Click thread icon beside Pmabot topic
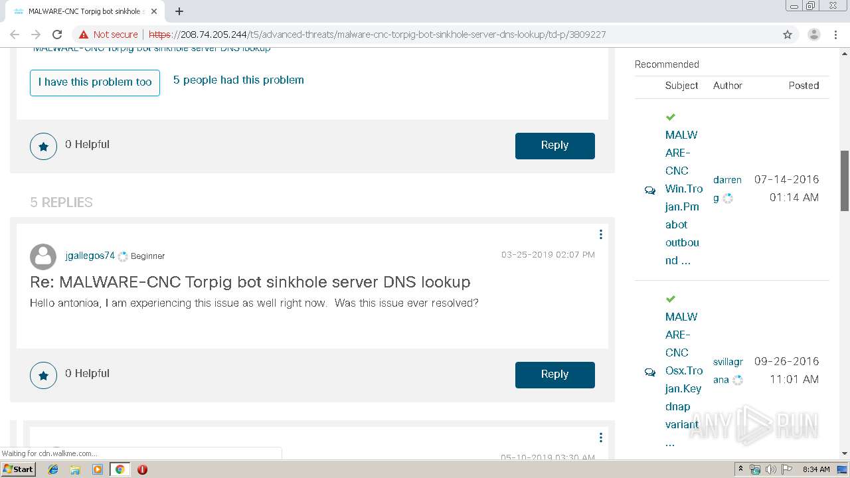The width and height of the screenshot is (850, 478). tap(650, 191)
